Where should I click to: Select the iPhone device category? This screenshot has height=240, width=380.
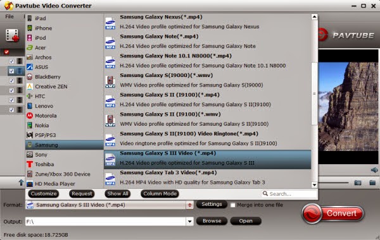point(64,28)
